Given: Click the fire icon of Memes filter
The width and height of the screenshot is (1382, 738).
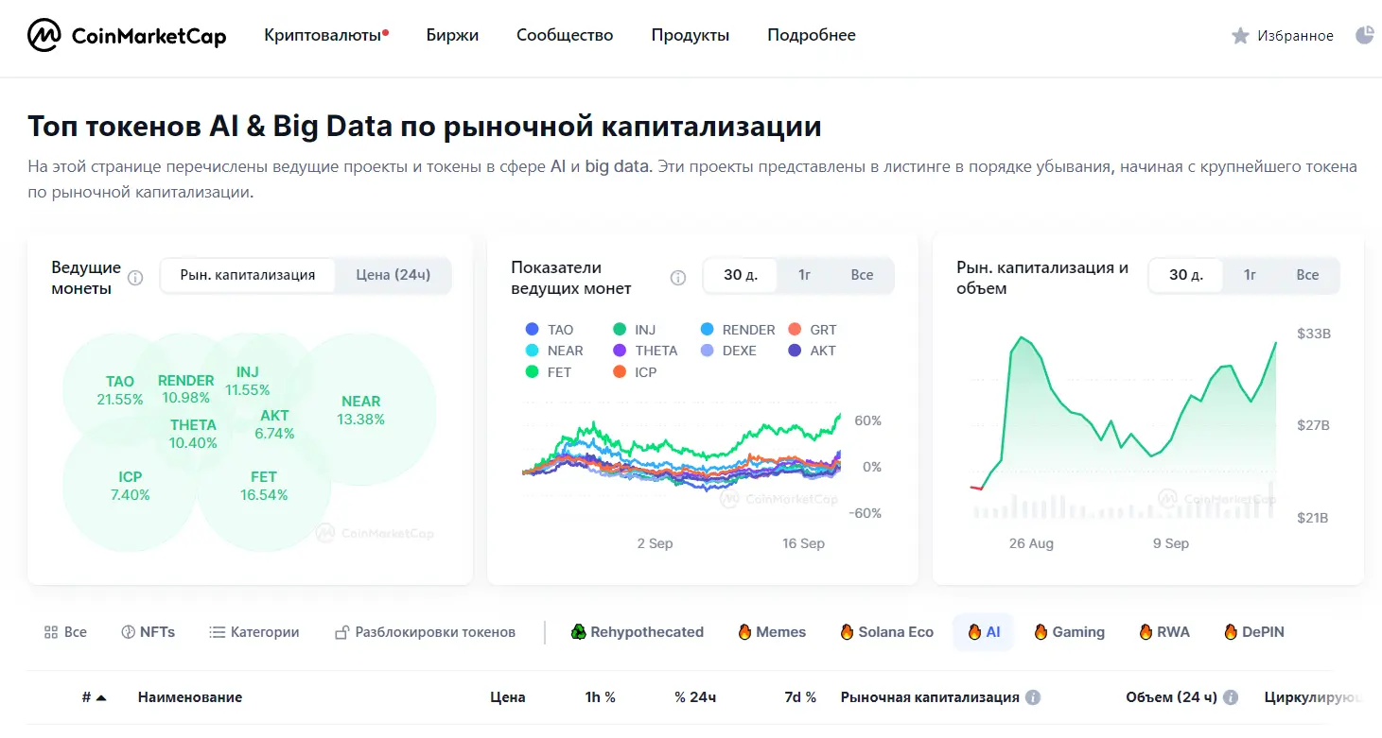Looking at the screenshot, I should 744,631.
